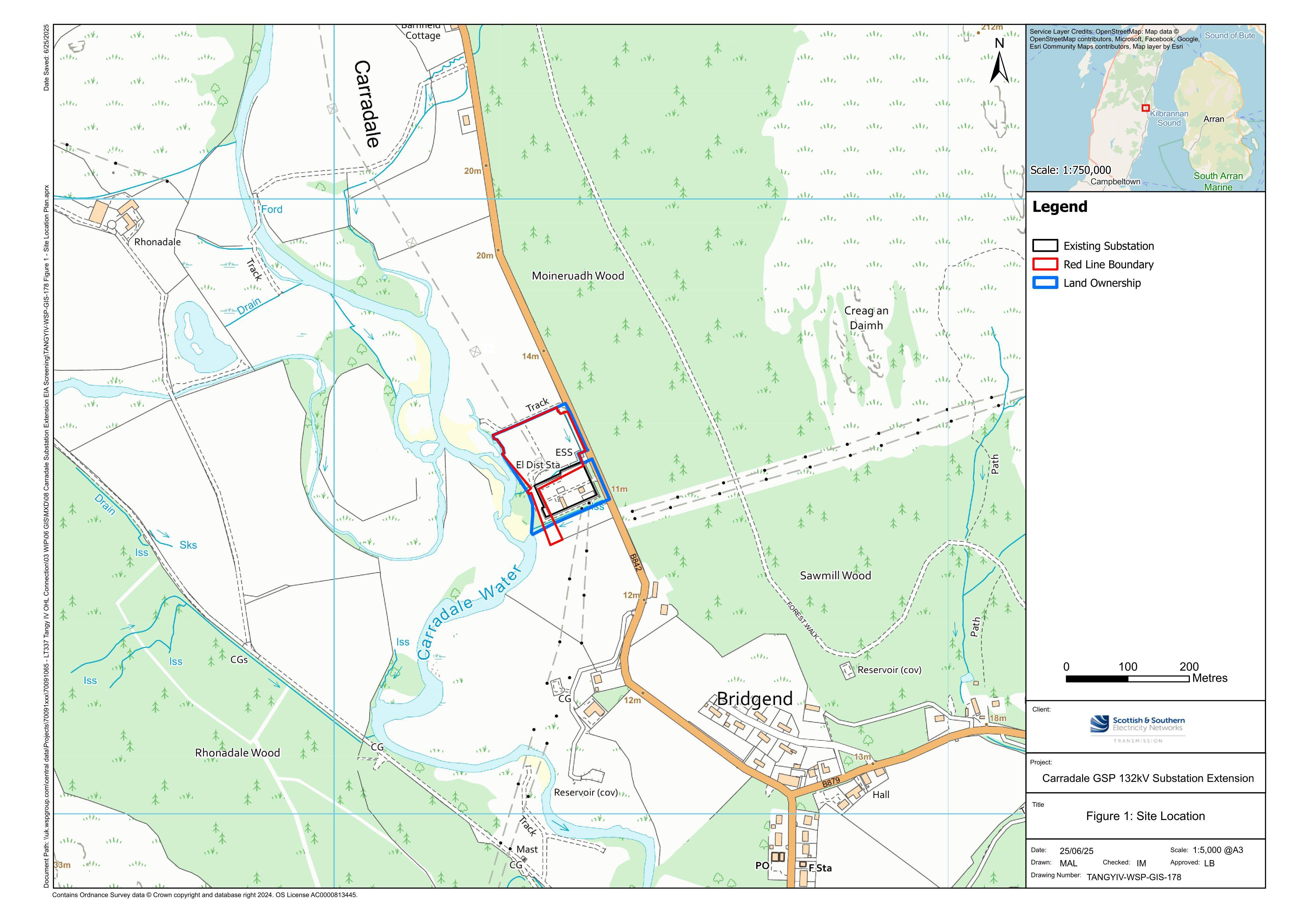The height and width of the screenshot is (913, 1290).
Task: Click the Existing Substation black legend box
Action: pyautogui.click(x=1045, y=245)
